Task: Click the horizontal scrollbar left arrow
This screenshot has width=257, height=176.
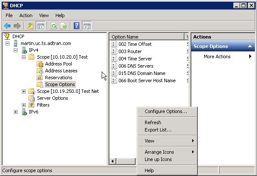Action: tap(113, 161)
